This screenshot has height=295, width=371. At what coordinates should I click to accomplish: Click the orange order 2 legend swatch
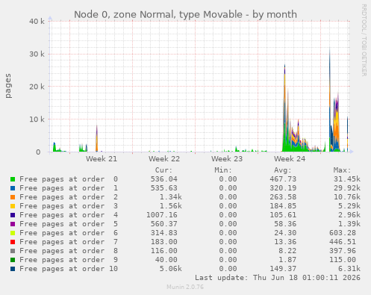(x=13, y=197)
